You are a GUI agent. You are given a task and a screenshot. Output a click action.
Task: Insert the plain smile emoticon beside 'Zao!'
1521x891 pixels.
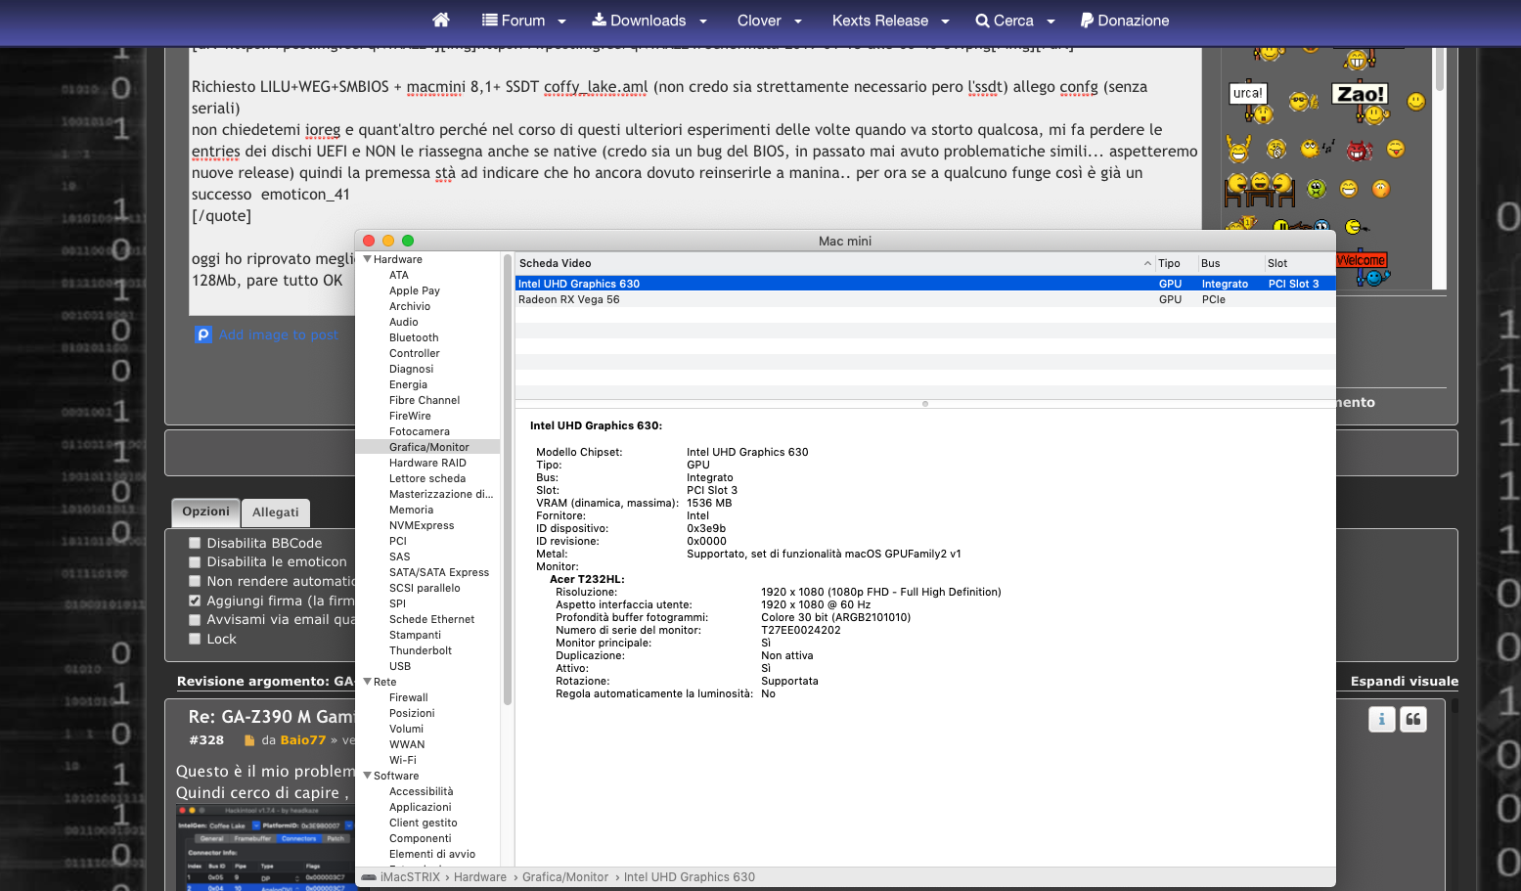[1415, 101]
